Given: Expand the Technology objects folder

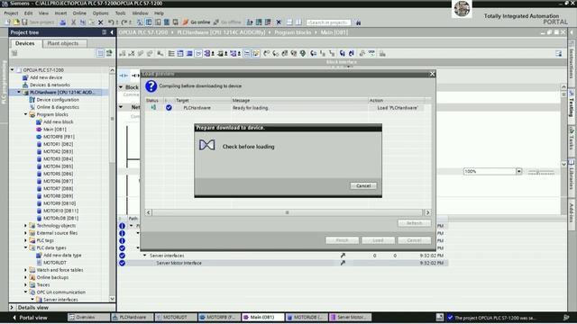Looking at the screenshot, I should pyautogui.click(x=26, y=226).
